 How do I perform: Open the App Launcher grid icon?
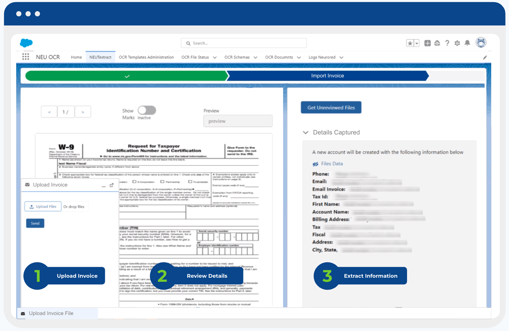pyautogui.click(x=26, y=57)
